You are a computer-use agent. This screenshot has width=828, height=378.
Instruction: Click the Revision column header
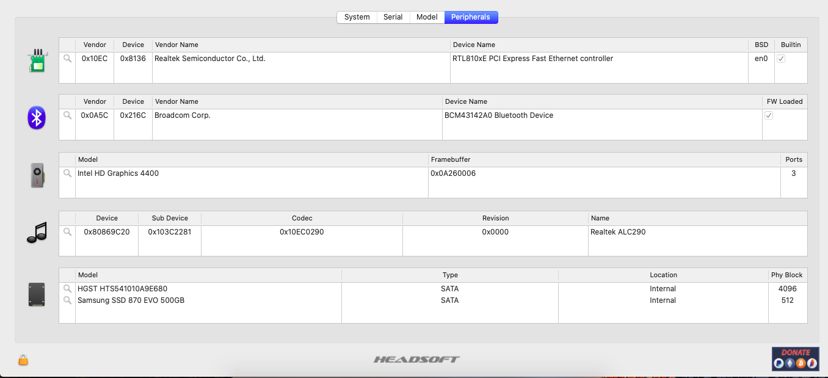click(495, 218)
